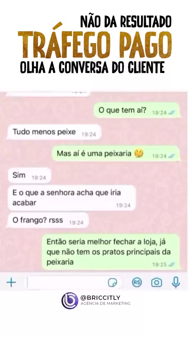
Task: Click read ticks on 'O que tem aí?'
Action: (172, 112)
